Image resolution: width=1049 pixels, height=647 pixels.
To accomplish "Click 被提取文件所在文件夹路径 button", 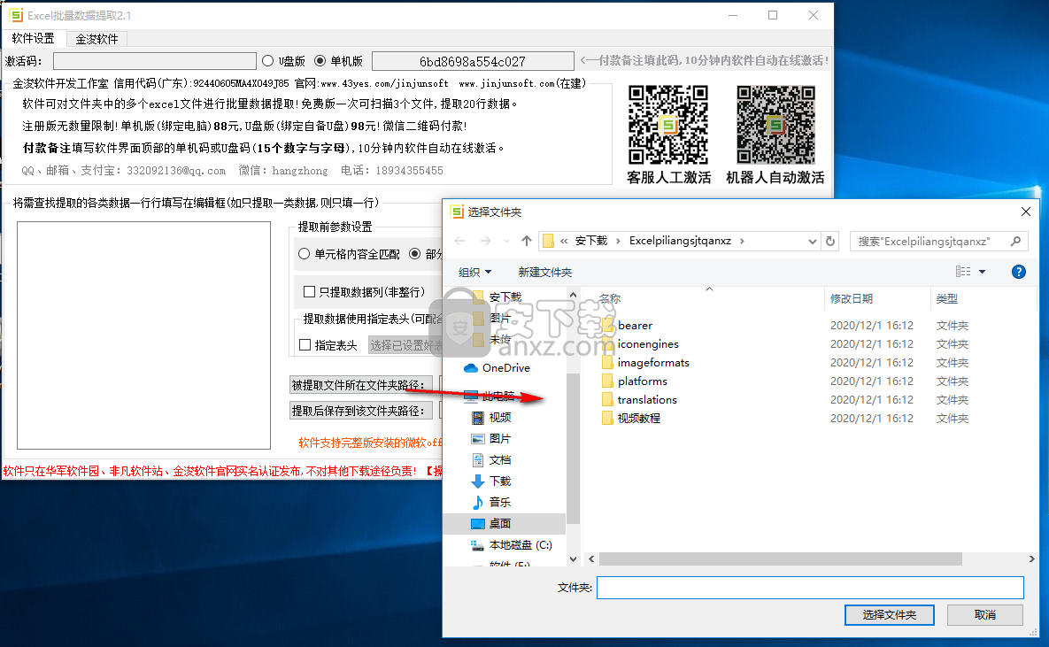I will pyautogui.click(x=360, y=385).
